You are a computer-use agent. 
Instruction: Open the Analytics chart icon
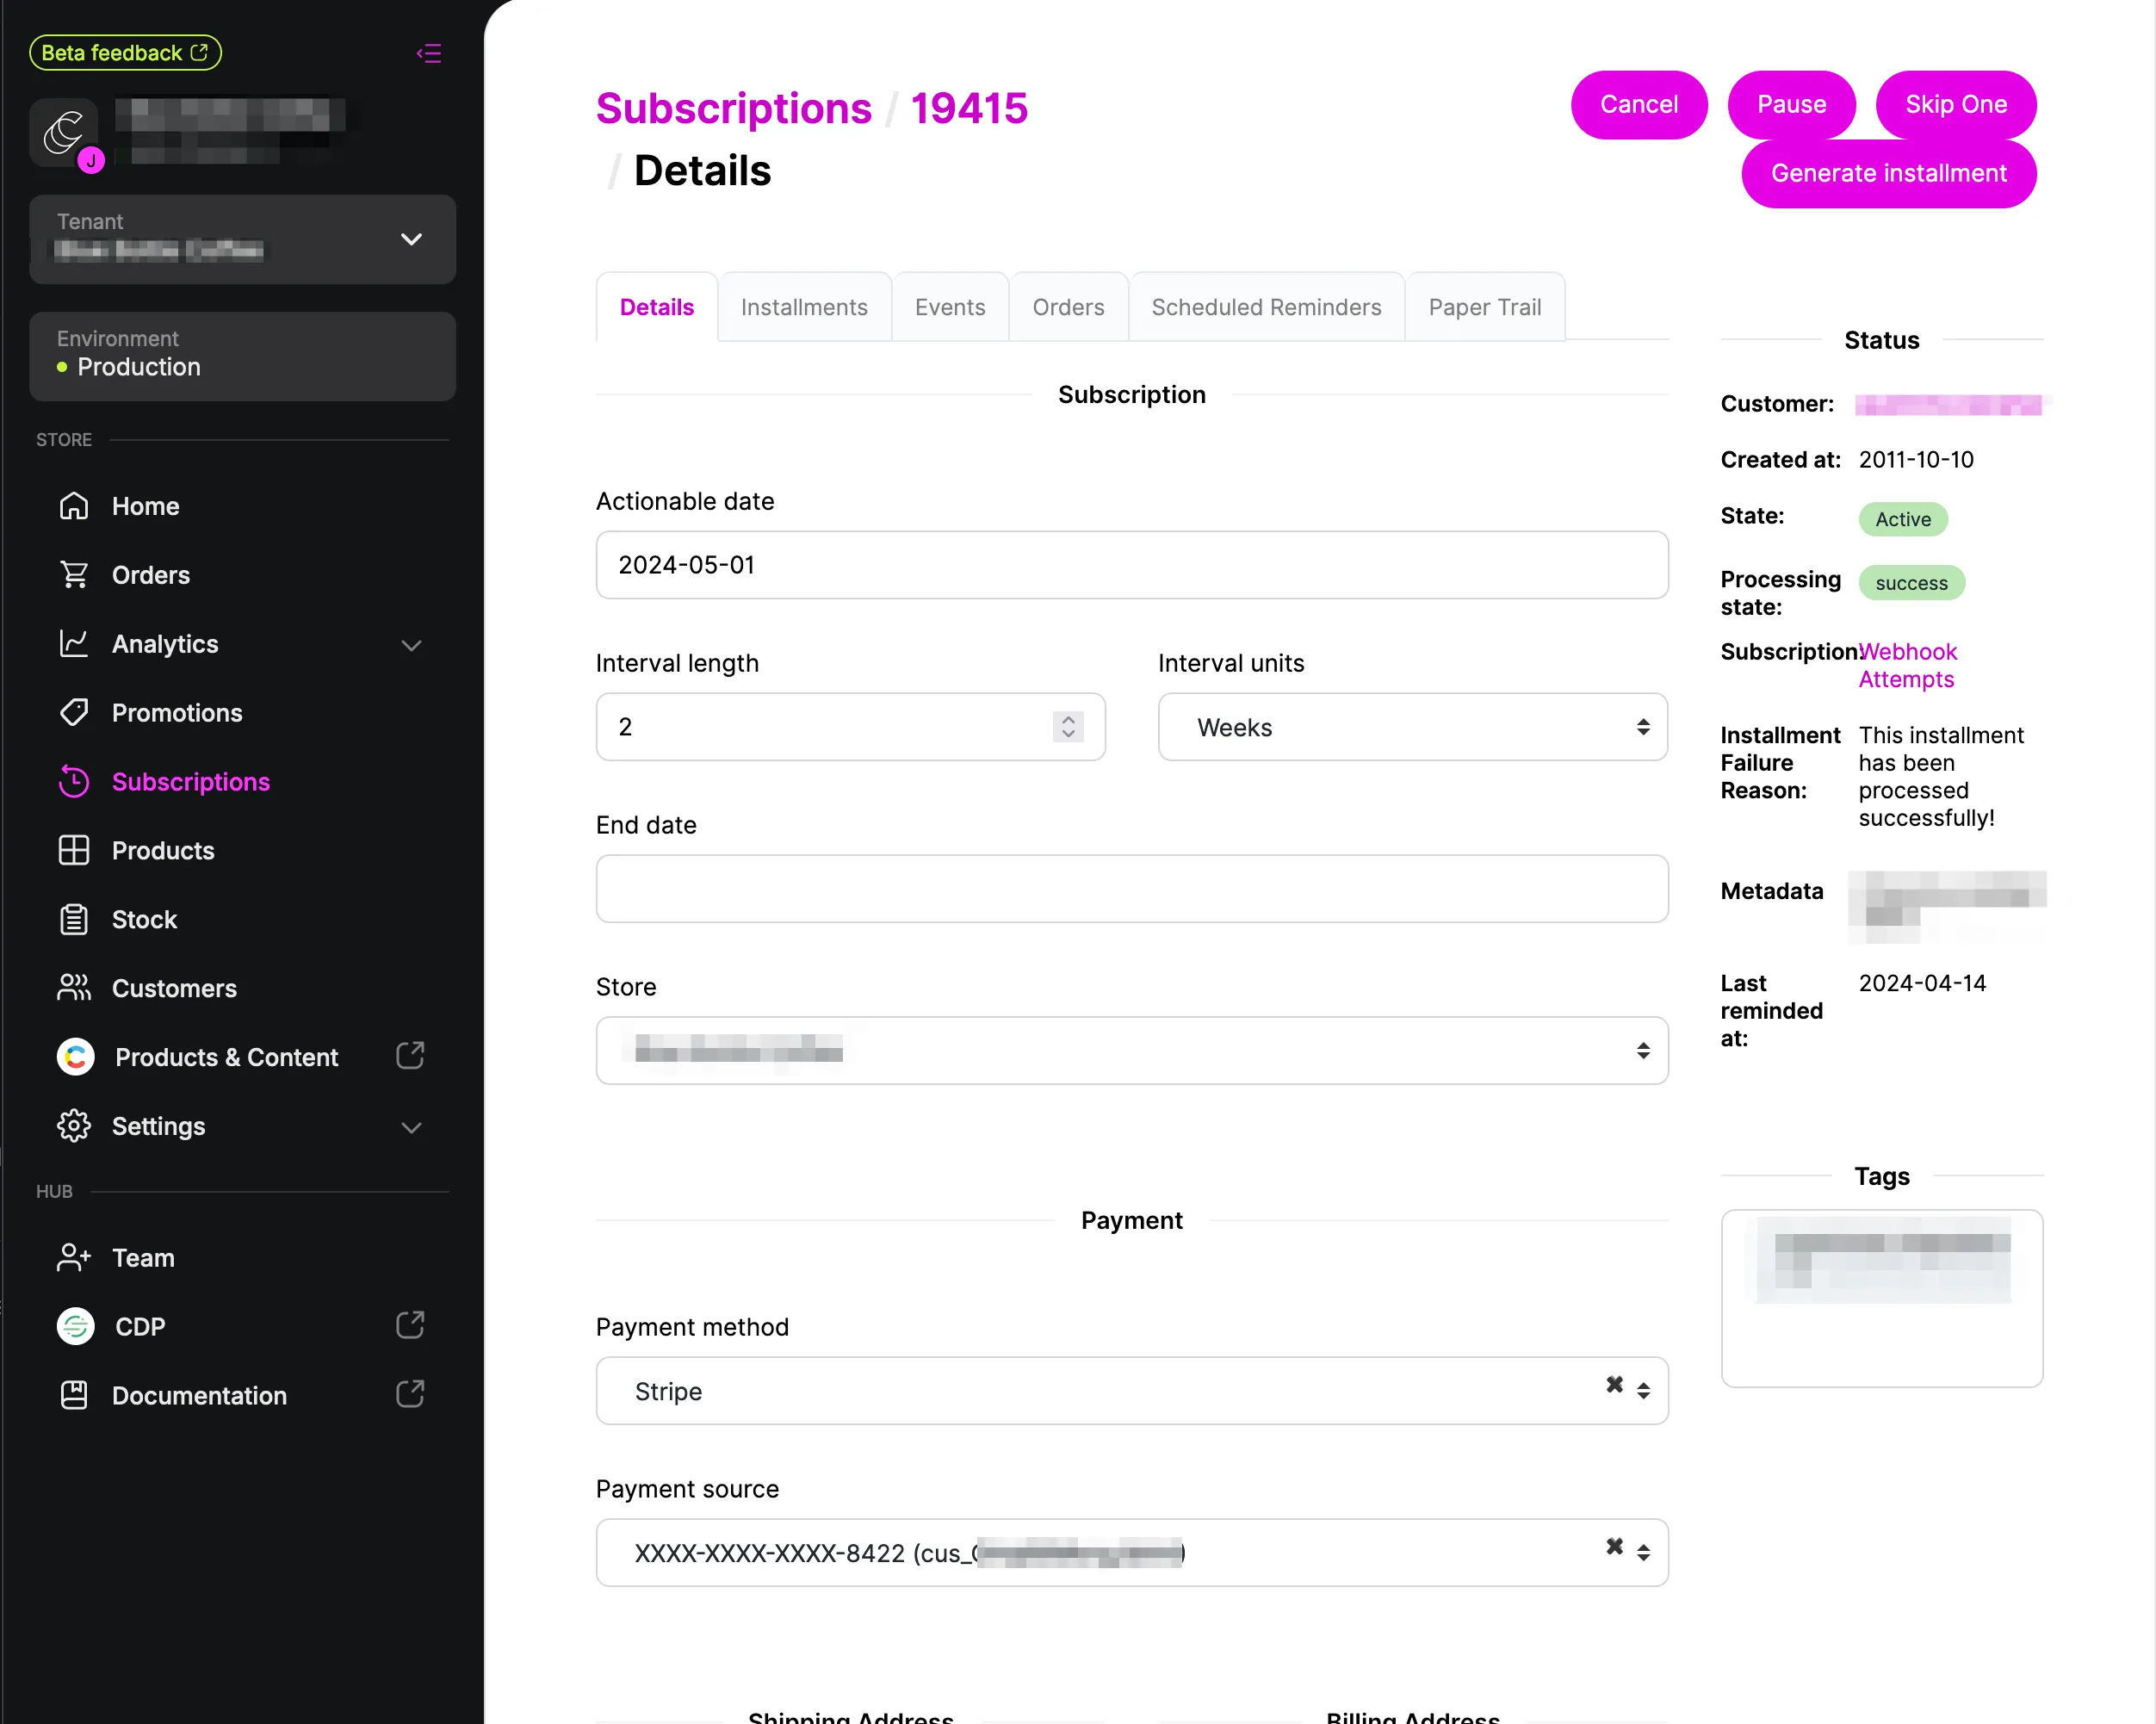[x=74, y=644]
